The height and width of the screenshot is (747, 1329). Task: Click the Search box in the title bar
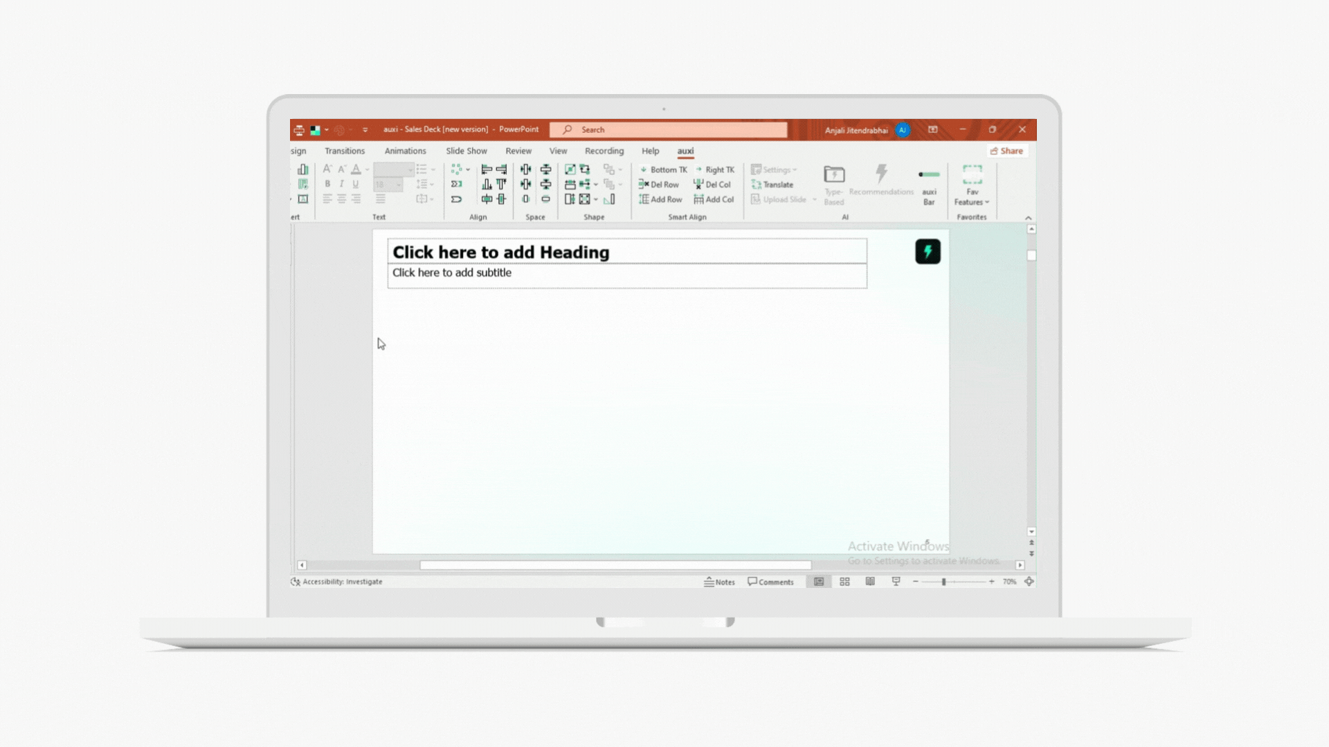(668, 129)
